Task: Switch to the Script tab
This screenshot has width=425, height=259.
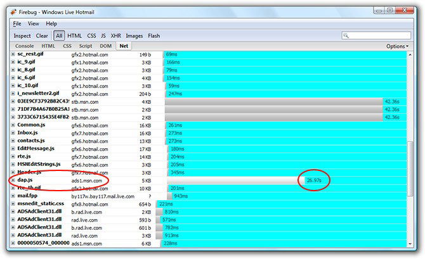Action: coord(86,46)
